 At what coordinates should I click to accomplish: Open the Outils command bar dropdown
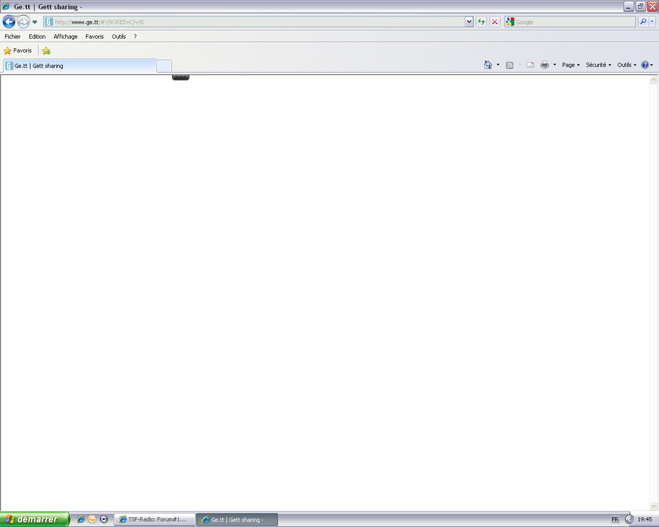[627, 65]
